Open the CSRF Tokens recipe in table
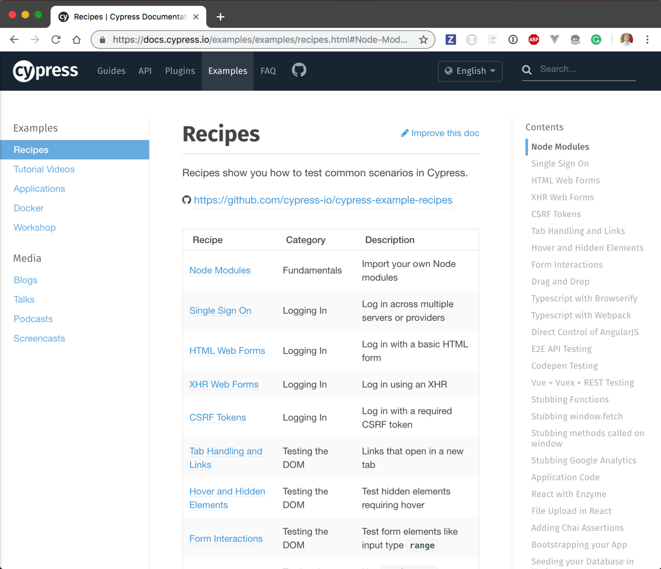This screenshot has width=661, height=569. click(217, 417)
